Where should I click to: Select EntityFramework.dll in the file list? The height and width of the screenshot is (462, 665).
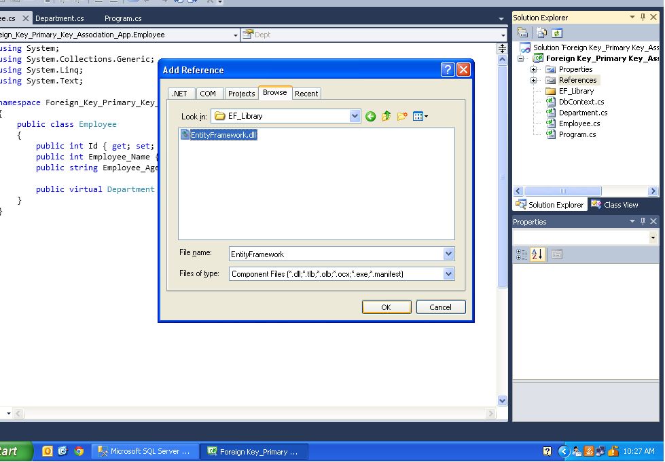pos(219,134)
